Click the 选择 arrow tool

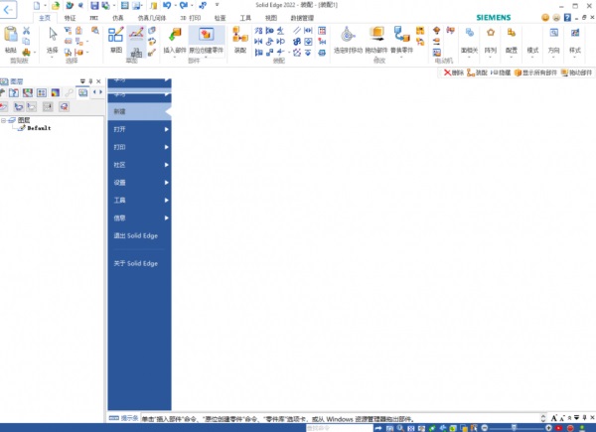tap(53, 36)
